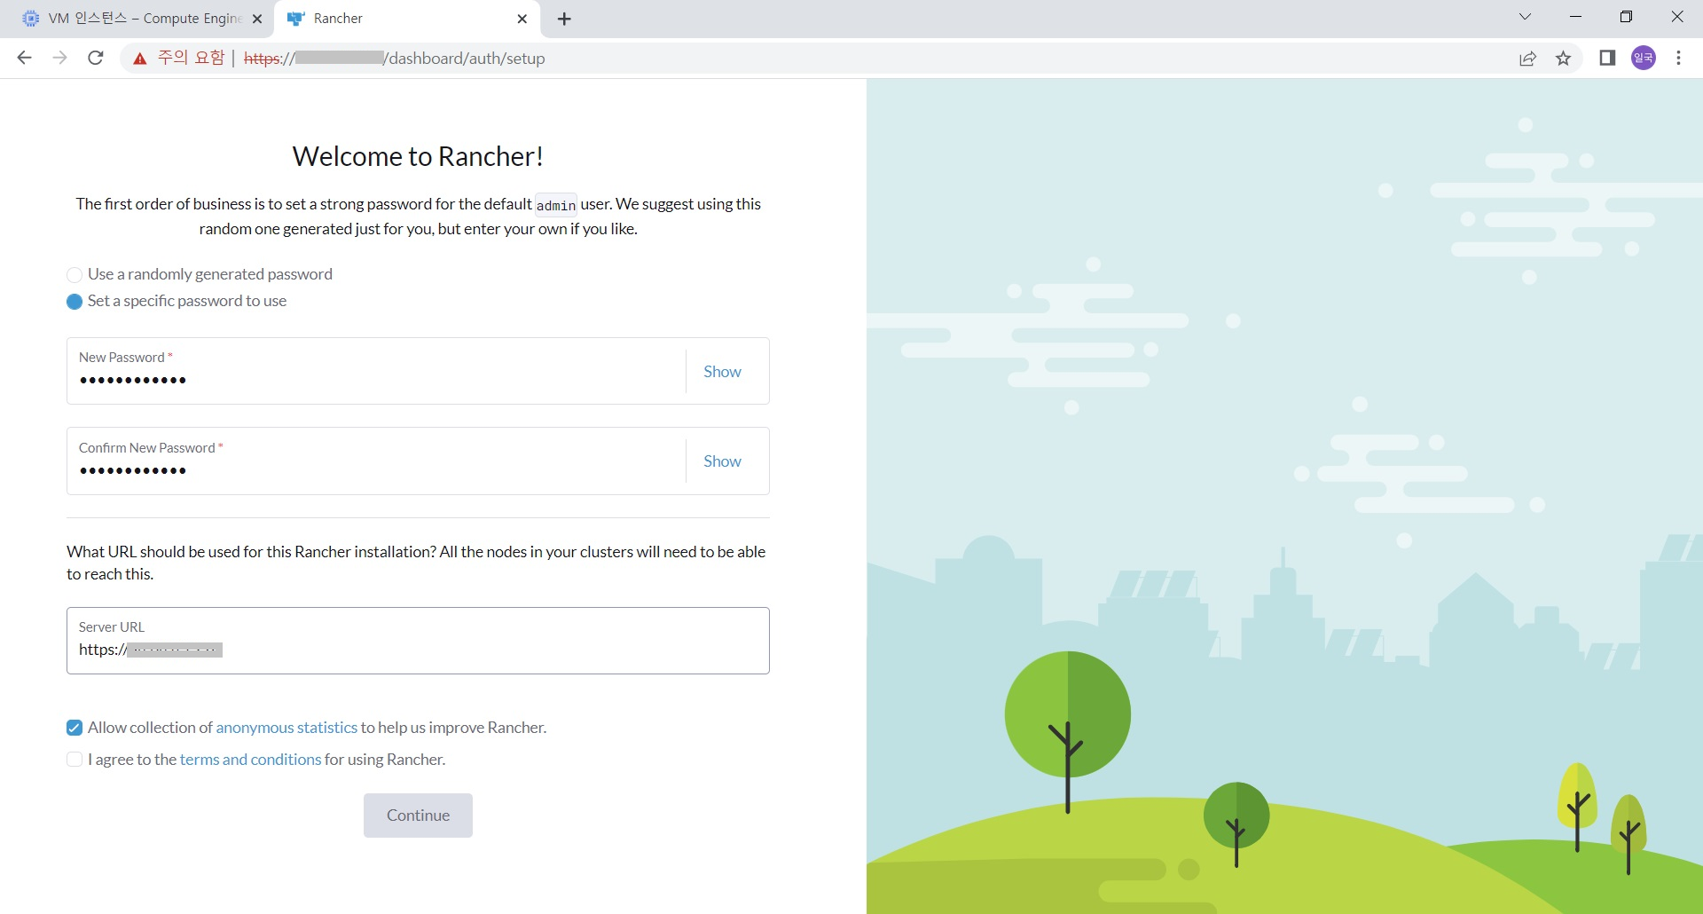1703x914 pixels.
Task: Close the VM Compute Engine tab
Action: click(257, 19)
